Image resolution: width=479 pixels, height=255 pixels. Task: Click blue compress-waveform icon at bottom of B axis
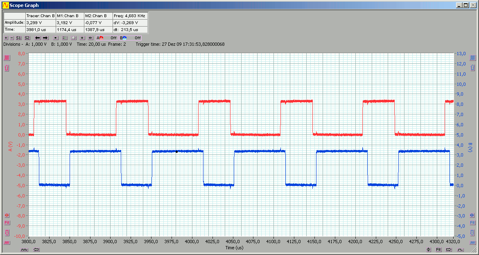click(472, 243)
